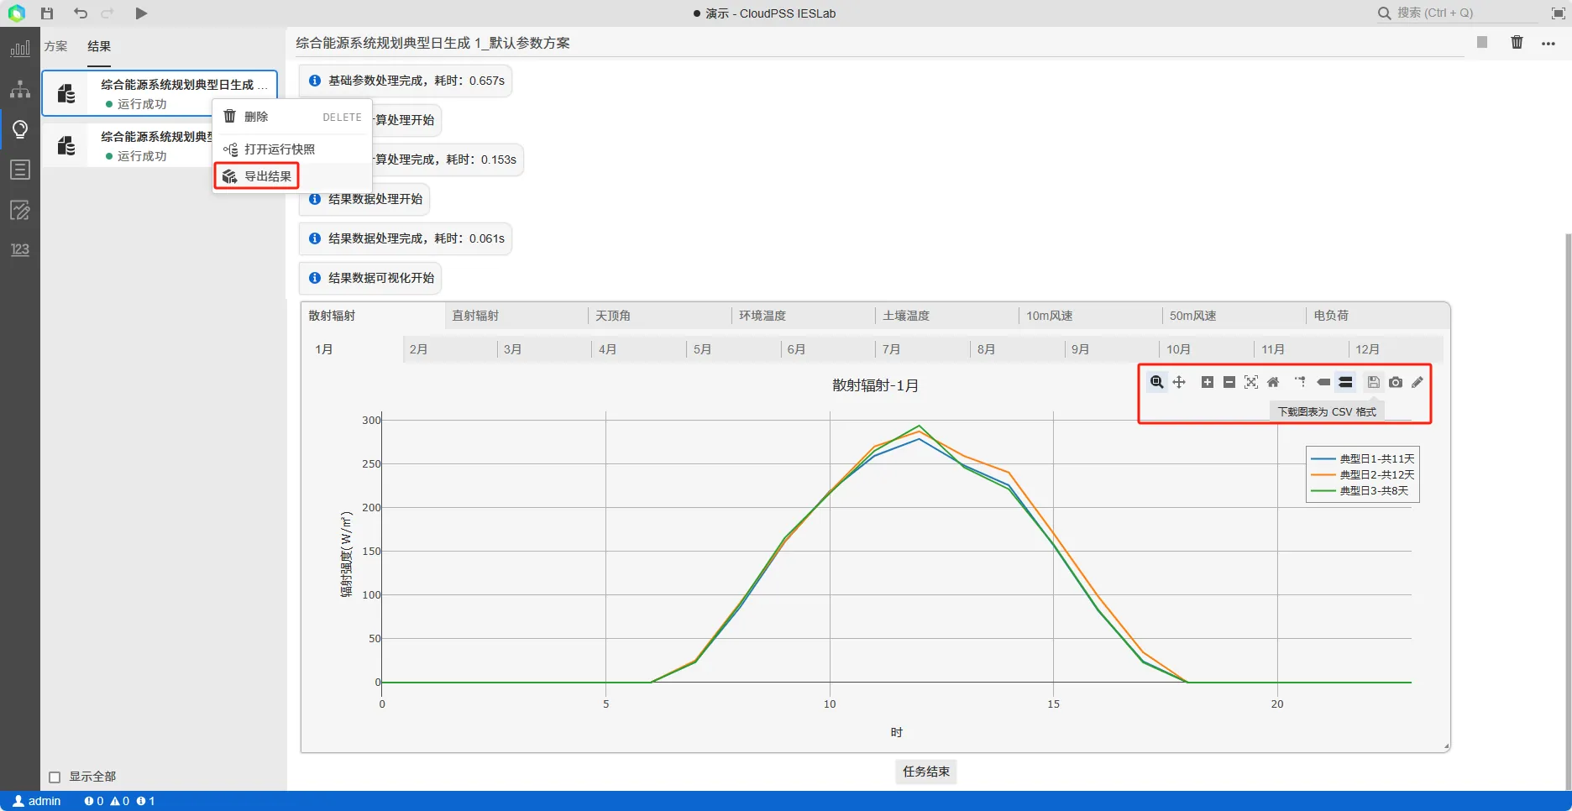Download chart as CSV format

(x=1374, y=382)
